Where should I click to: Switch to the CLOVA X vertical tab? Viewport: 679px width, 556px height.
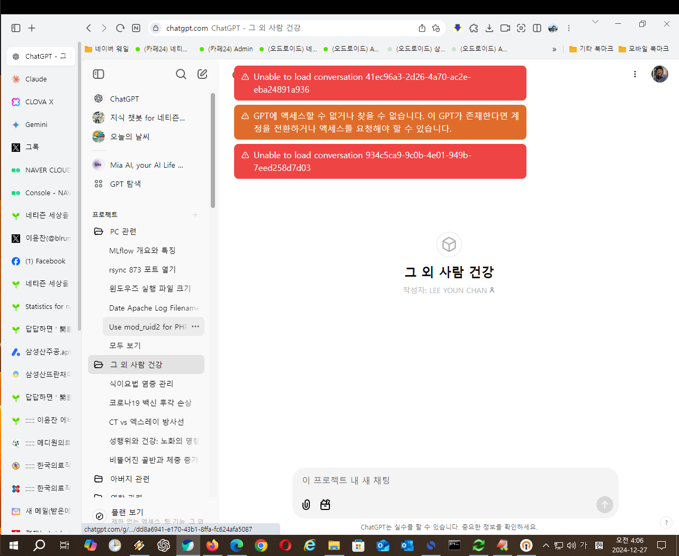pos(41,102)
